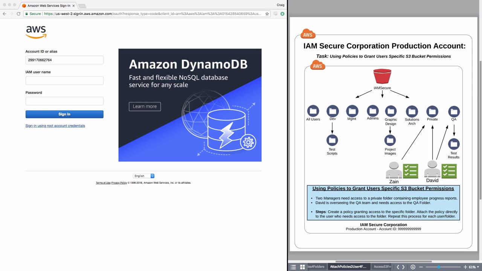Click the browser back arrow
Viewport: 482px width, 271px height.
point(5,14)
